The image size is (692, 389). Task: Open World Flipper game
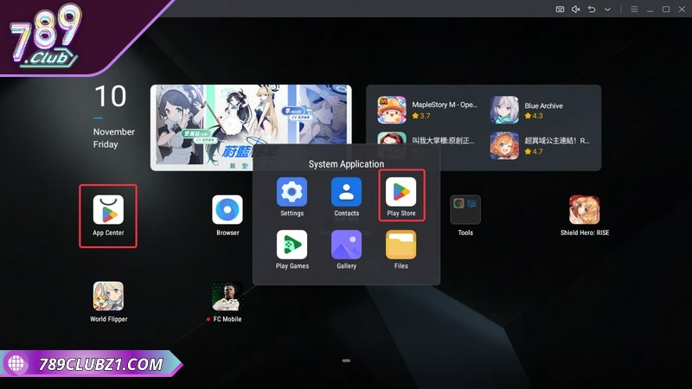click(x=109, y=297)
